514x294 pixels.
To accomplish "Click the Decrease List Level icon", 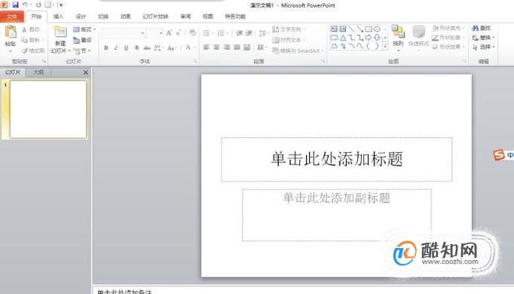I will tap(240, 33).
